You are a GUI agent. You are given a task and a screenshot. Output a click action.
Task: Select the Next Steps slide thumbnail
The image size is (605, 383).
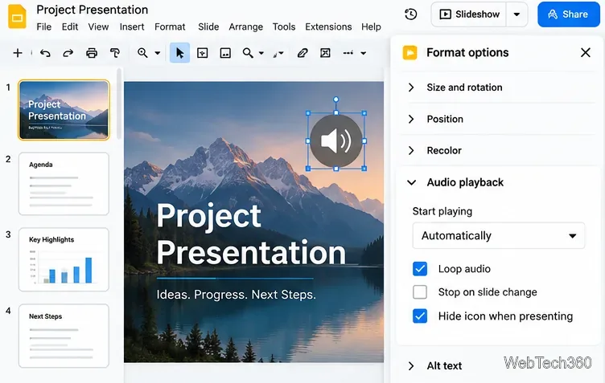tap(64, 336)
